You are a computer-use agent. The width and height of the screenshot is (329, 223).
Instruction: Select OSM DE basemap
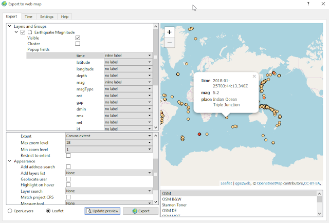pos(239,211)
